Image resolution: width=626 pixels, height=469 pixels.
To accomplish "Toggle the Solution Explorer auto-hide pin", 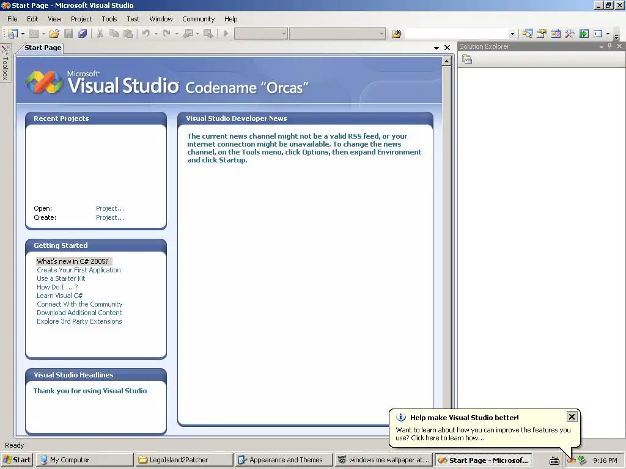I will [609, 46].
